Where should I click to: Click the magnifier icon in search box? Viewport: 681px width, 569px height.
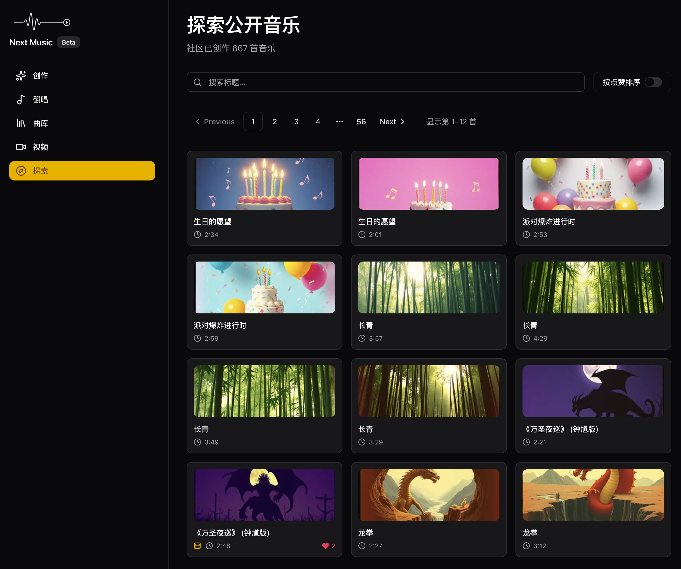(197, 82)
